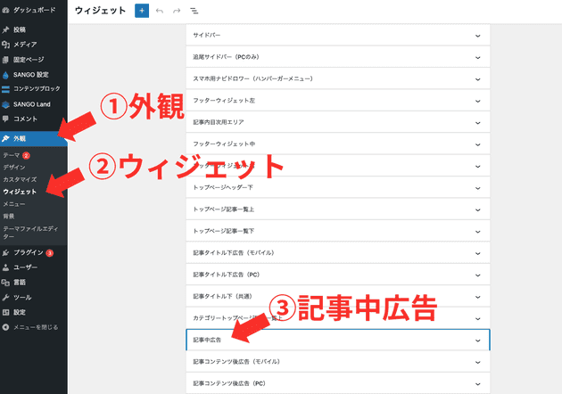Click the 記事中広告 widget area title
The height and width of the screenshot is (394, 562).
click(x=207, y=340)
